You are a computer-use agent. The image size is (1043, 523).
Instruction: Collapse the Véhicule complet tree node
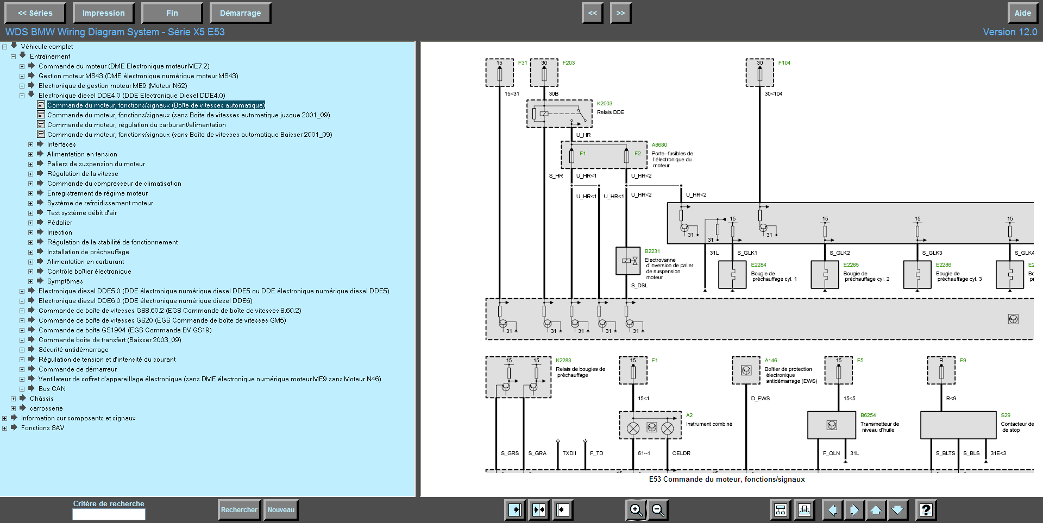coord(4,47)
